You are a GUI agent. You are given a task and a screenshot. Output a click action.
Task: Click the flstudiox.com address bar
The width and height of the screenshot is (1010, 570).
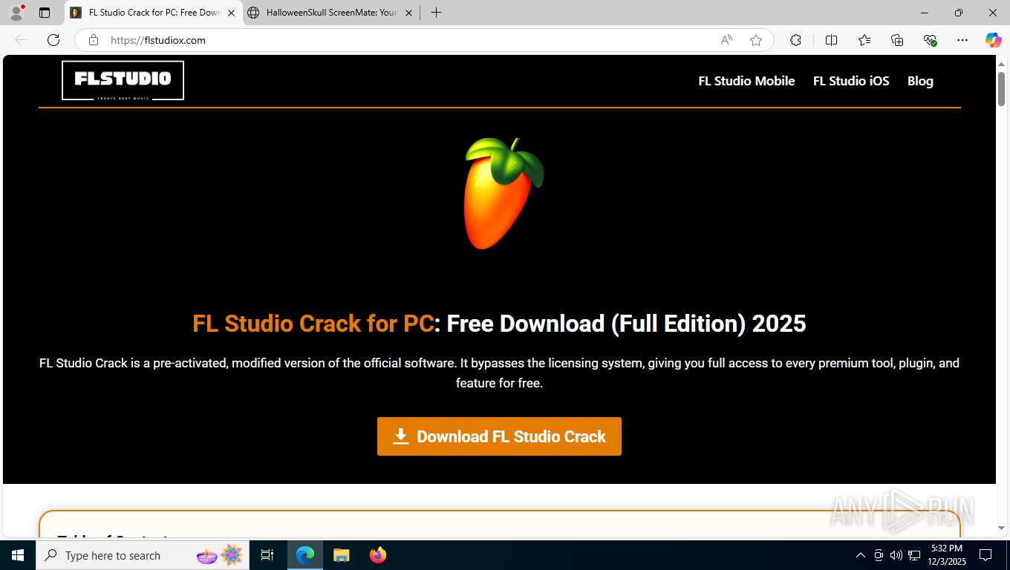click(x=408, y=40)
